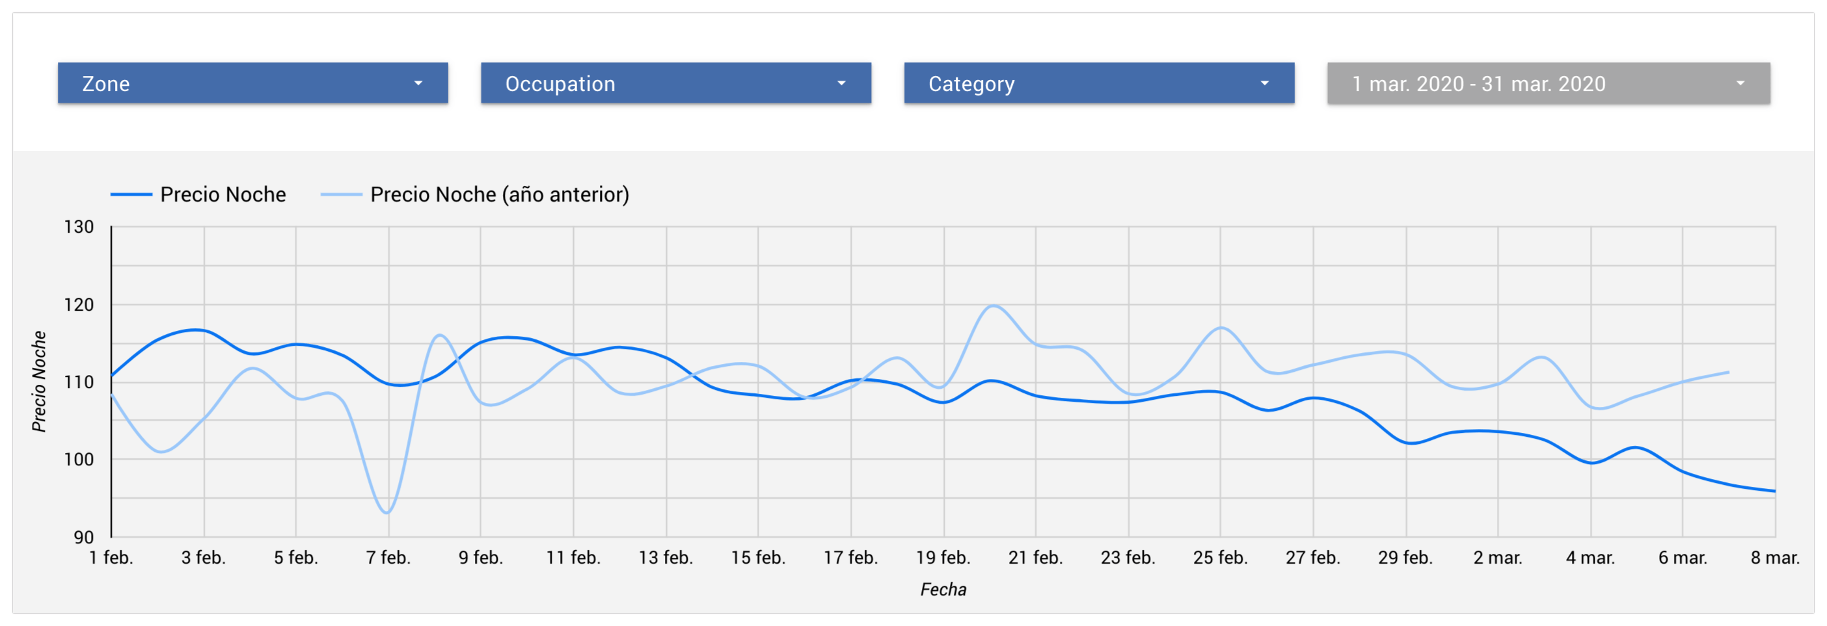Click the dark-blue line's end point at 8 mar.

1774,491
